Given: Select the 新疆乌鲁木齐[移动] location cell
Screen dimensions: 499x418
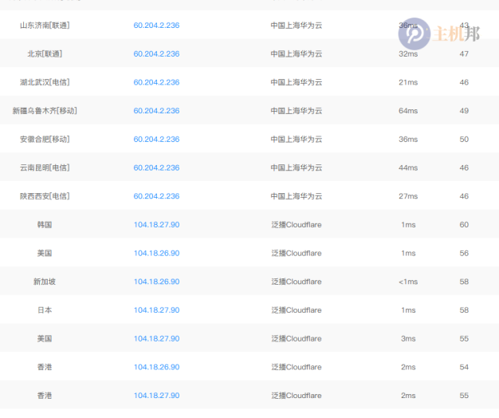Looking at the screenshot, I should point(45,111).
